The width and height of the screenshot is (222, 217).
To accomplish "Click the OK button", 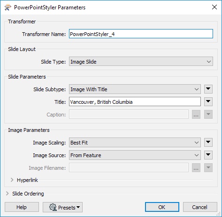I will [162, 207].
